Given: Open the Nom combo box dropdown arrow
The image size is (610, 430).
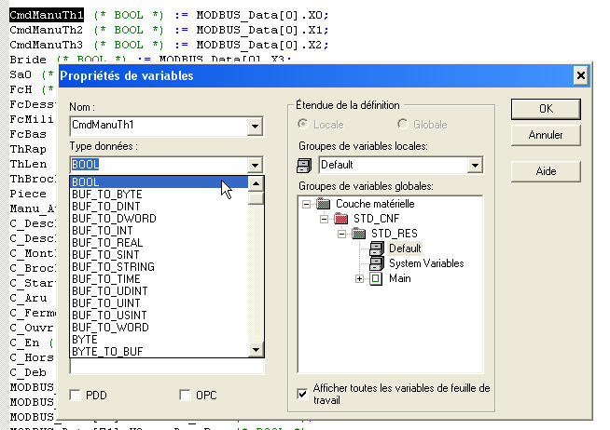Looking at the screenshot, I should point(255,125).
